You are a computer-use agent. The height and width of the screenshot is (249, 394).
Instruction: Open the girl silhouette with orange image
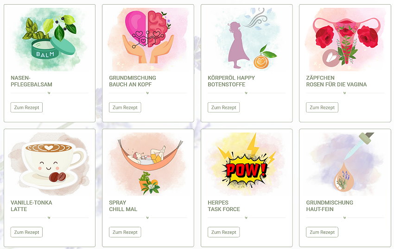point(247,39)
